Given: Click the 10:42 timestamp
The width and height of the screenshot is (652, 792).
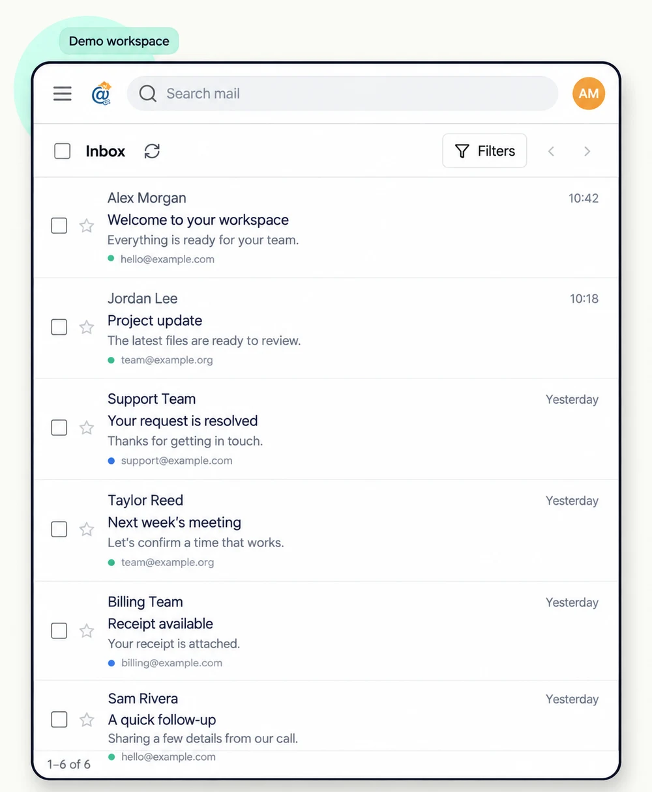Looking at the screenshot, I should point(584,199).
